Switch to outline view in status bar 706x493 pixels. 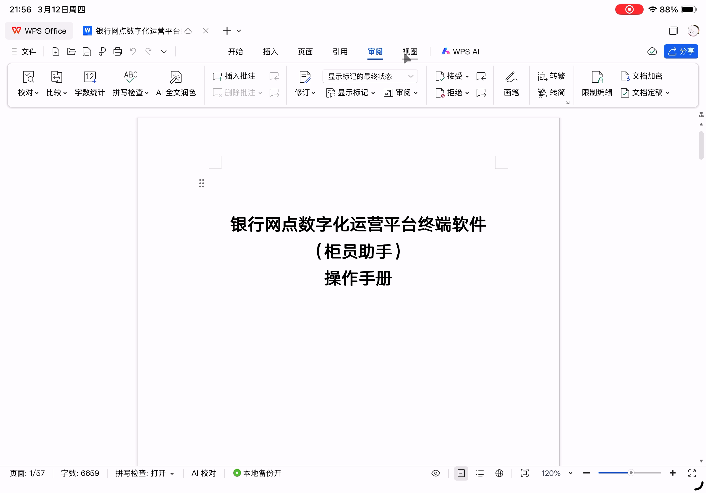(480, 473)
